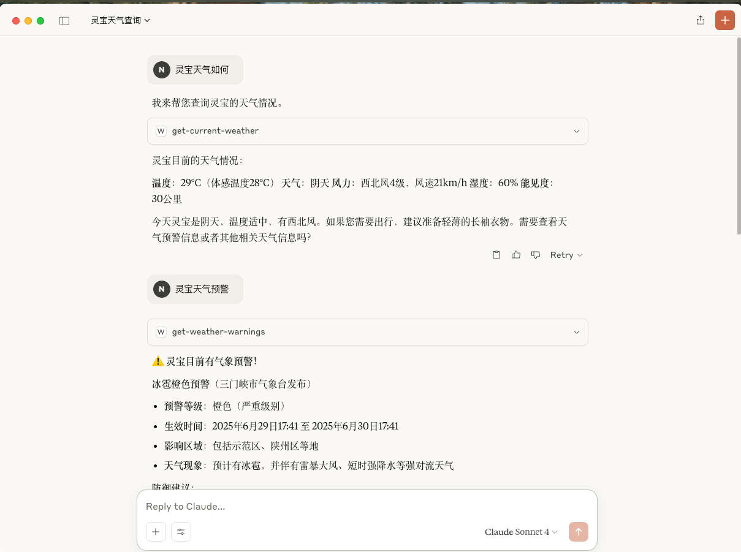This screenshot has height=552, width=741.
Task: Click the W icon on get-weather-warnings
Action: (161, 331)
